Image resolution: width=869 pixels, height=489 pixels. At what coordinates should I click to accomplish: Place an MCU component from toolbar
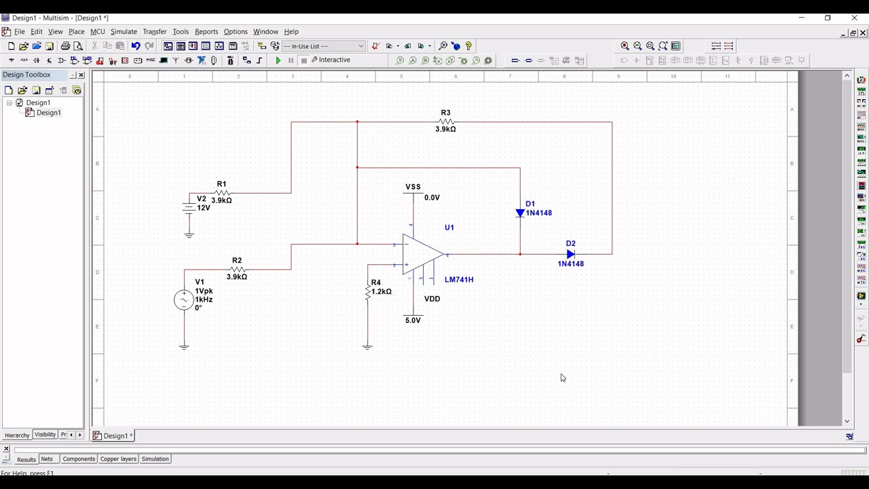coord(231,60)
